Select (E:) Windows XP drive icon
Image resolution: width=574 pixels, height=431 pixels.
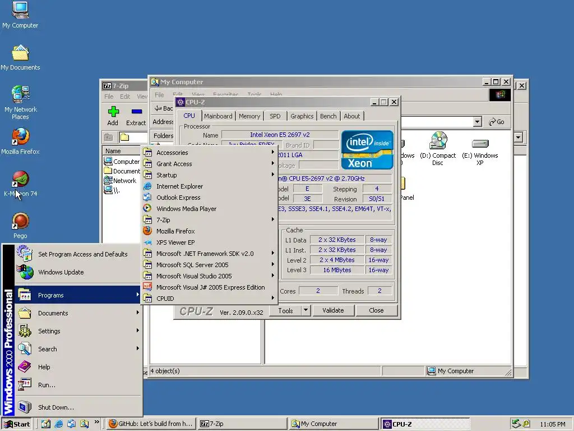[x=480, y=152]
